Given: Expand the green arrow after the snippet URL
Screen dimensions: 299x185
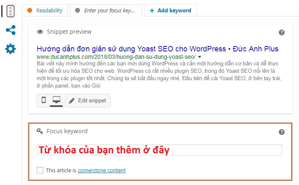Looking at the screenshot, I should 200,57.
